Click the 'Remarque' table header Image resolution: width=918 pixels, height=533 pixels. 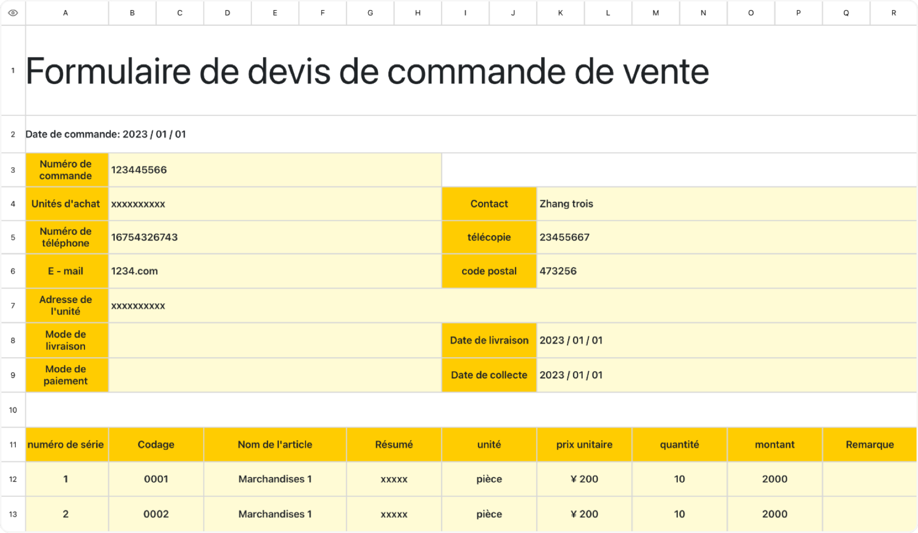point(870,444)
